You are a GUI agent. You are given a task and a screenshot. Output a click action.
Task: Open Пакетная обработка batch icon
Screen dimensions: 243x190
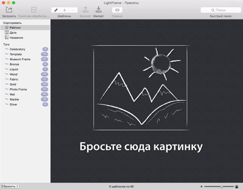(34, 10)
